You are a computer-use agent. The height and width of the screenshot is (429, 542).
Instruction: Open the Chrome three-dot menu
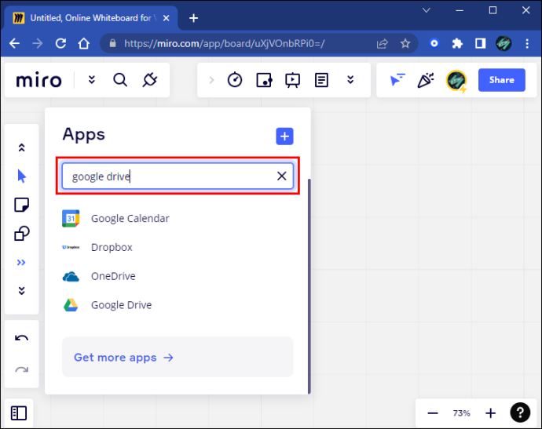coord(527,43)
